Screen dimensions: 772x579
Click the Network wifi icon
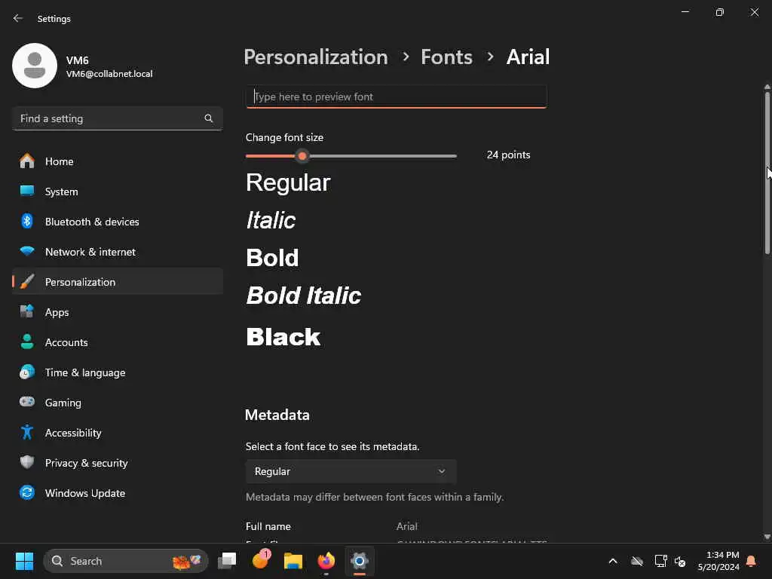(x=27, y=251)
